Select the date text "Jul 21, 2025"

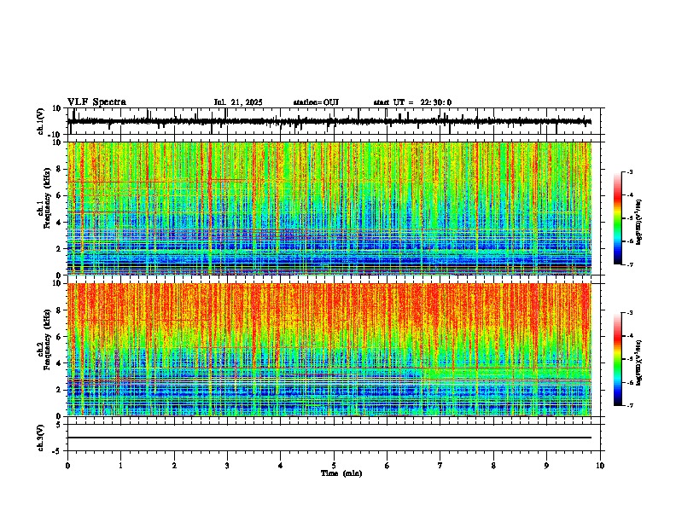pyautogui.click(x=238, y=102)
